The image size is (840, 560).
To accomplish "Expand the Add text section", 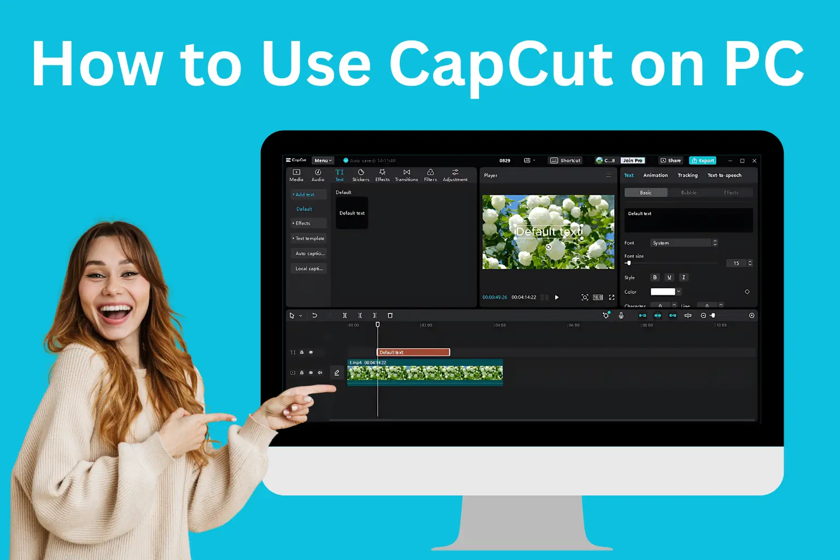I will (308, 194).
